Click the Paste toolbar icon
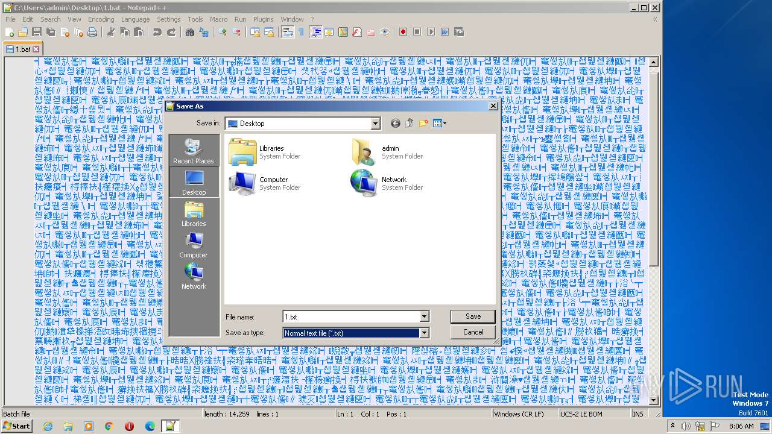 139,32
